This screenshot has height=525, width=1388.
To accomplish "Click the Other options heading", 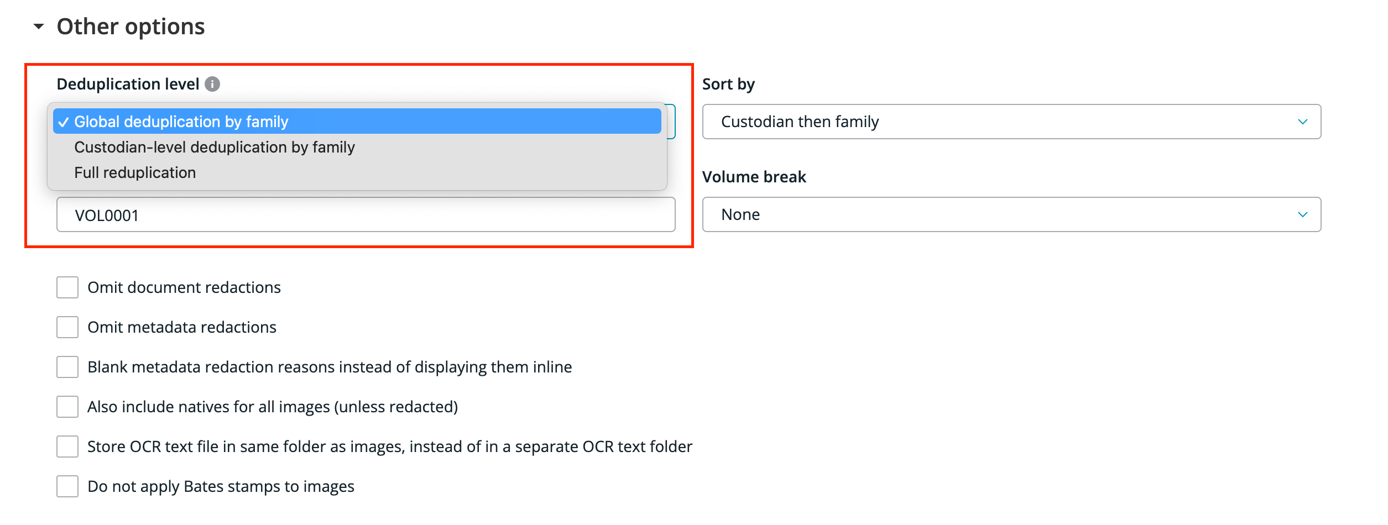I will (x=131, y=27).
